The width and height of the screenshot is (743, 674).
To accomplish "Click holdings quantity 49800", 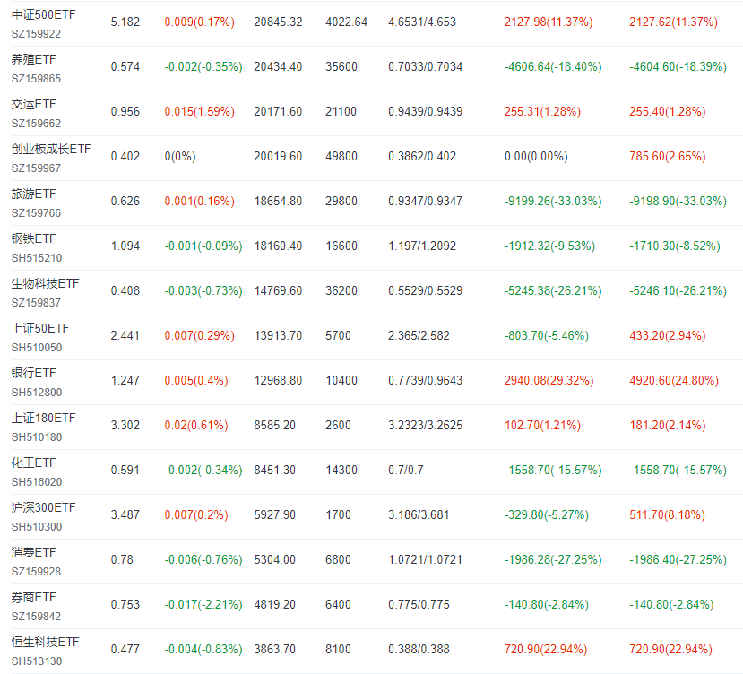I will tap(341, 157).
